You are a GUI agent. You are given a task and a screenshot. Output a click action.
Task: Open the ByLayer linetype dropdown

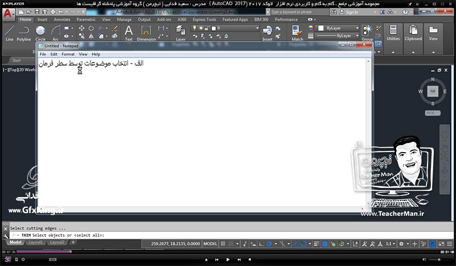pyautogui.click(x=338, y=35)
